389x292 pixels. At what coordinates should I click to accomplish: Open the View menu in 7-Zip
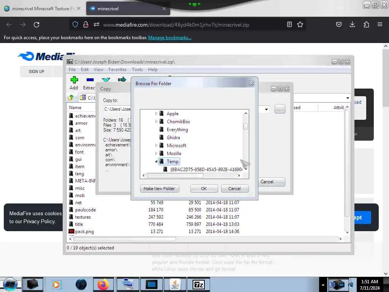(x=98, y=70)
